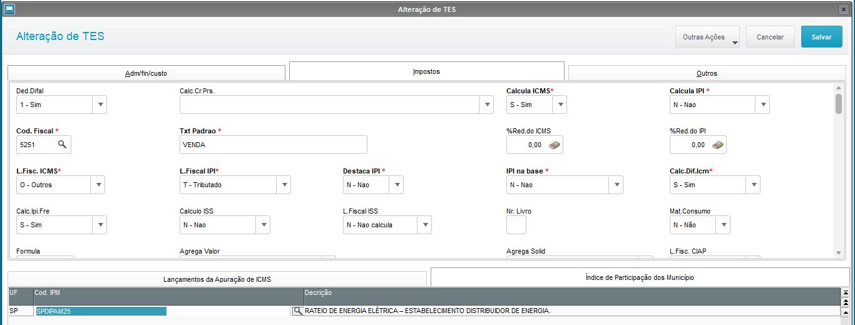The image size is (855, 325).
Task: Open the Calc.Dif.Icm dropdown
Action: point(753,185)
